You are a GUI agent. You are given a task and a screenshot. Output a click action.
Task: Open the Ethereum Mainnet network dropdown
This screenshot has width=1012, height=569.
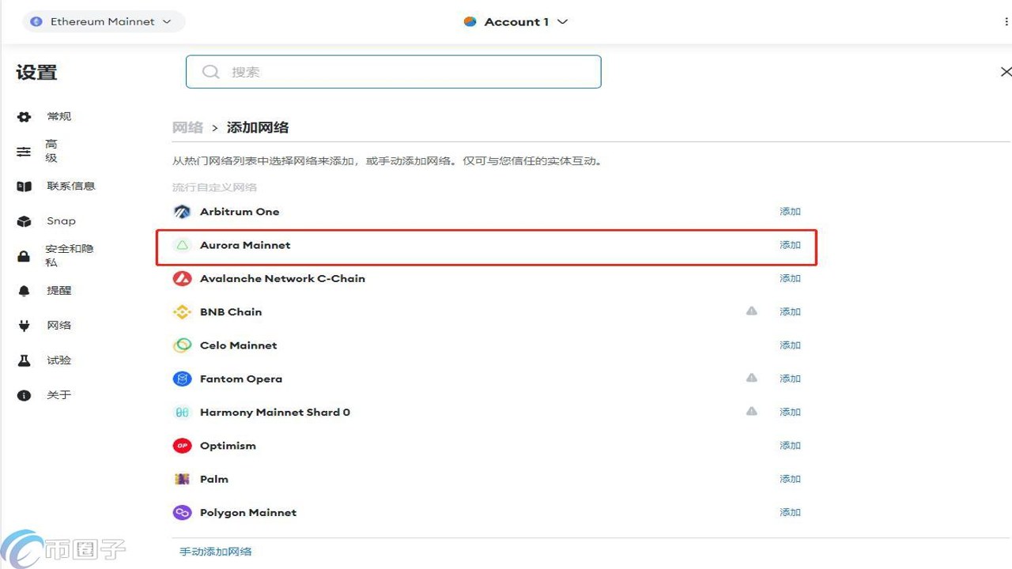[x=104, y=22]
